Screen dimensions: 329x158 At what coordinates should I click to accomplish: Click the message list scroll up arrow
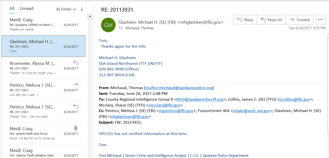[x=90, y=16]
